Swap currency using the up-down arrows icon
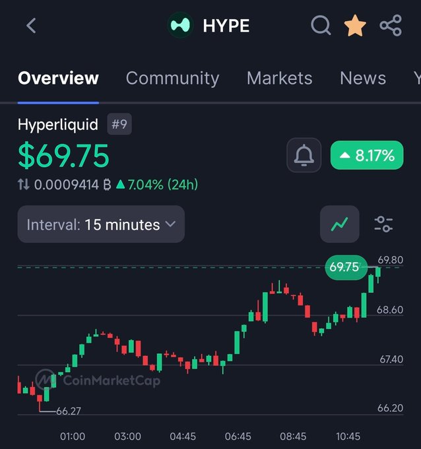421x449 pixels. 24,184
